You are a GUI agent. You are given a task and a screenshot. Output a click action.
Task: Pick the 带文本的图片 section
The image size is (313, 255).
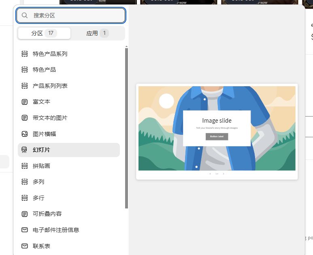coord(69,118)
